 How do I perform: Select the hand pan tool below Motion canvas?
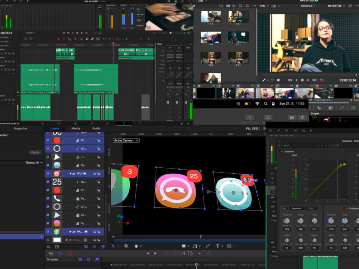(136, 246)
